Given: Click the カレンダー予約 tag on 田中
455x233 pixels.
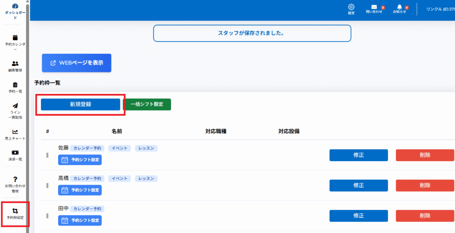Looking at the screenshot, I should click(x=87, y=209).
